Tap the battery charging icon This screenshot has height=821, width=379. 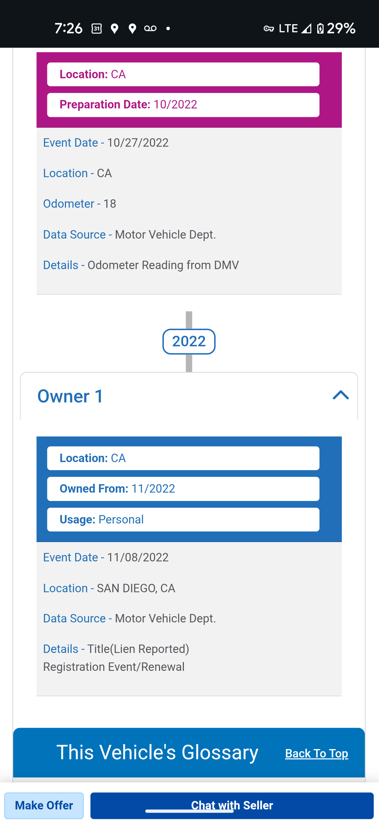click(320, 28)
